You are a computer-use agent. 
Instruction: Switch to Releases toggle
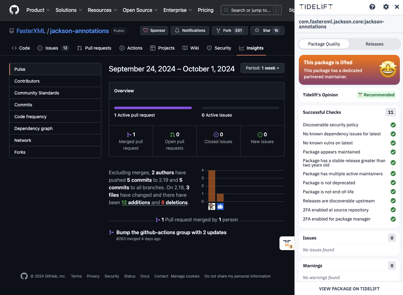click(375, 44)
